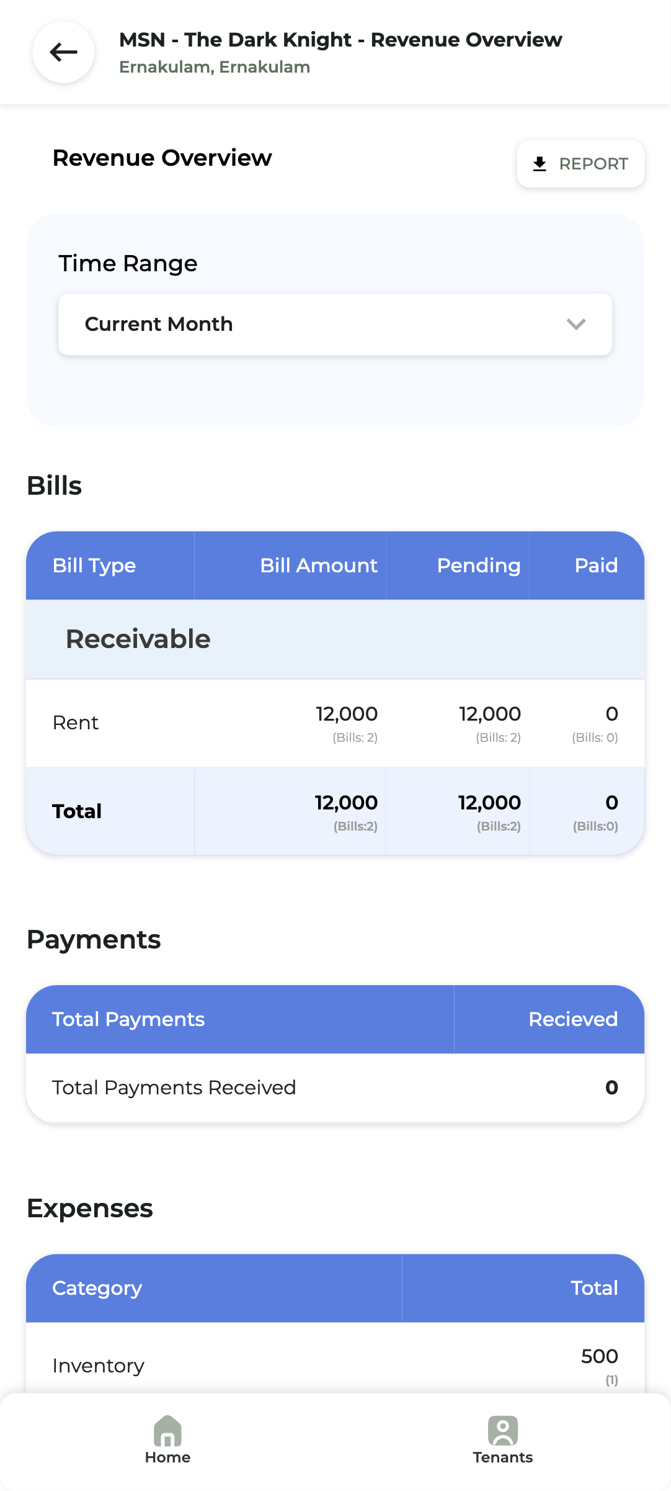Select the Inventory expense row

point(335,1364)
